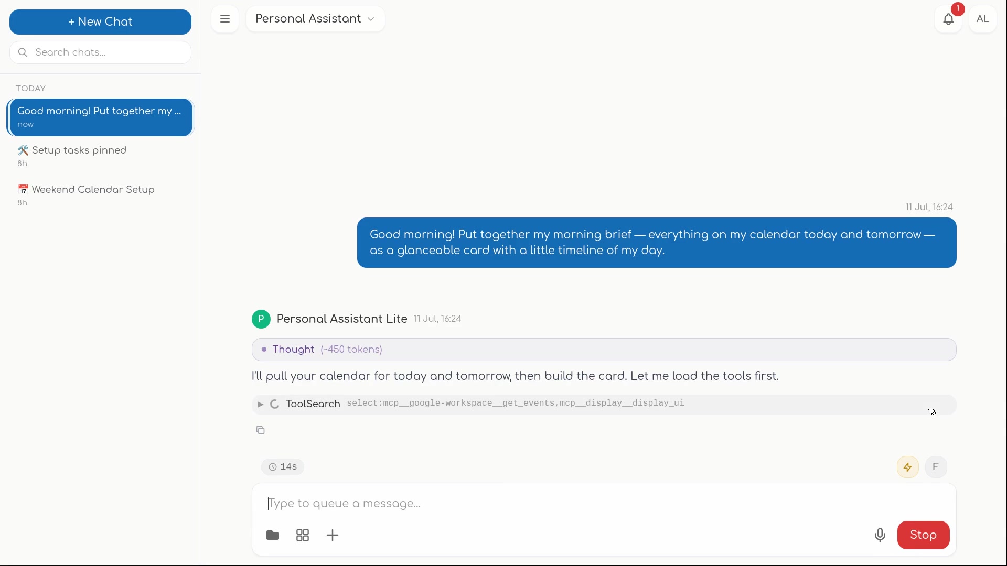
Task: Focus the message queue text box
Action: [604, 504]
